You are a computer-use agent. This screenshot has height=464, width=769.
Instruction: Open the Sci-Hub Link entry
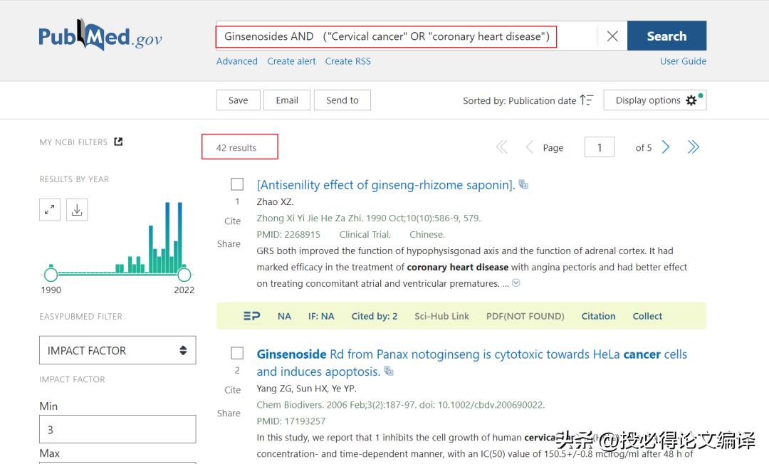(x=441, y=316)
